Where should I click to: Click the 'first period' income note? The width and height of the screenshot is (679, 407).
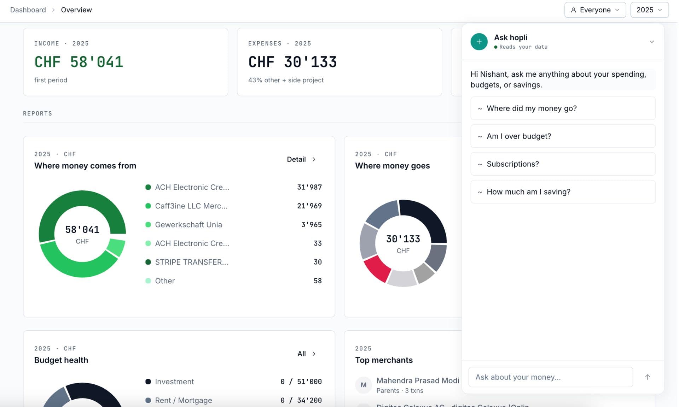(x=51, y=80)
